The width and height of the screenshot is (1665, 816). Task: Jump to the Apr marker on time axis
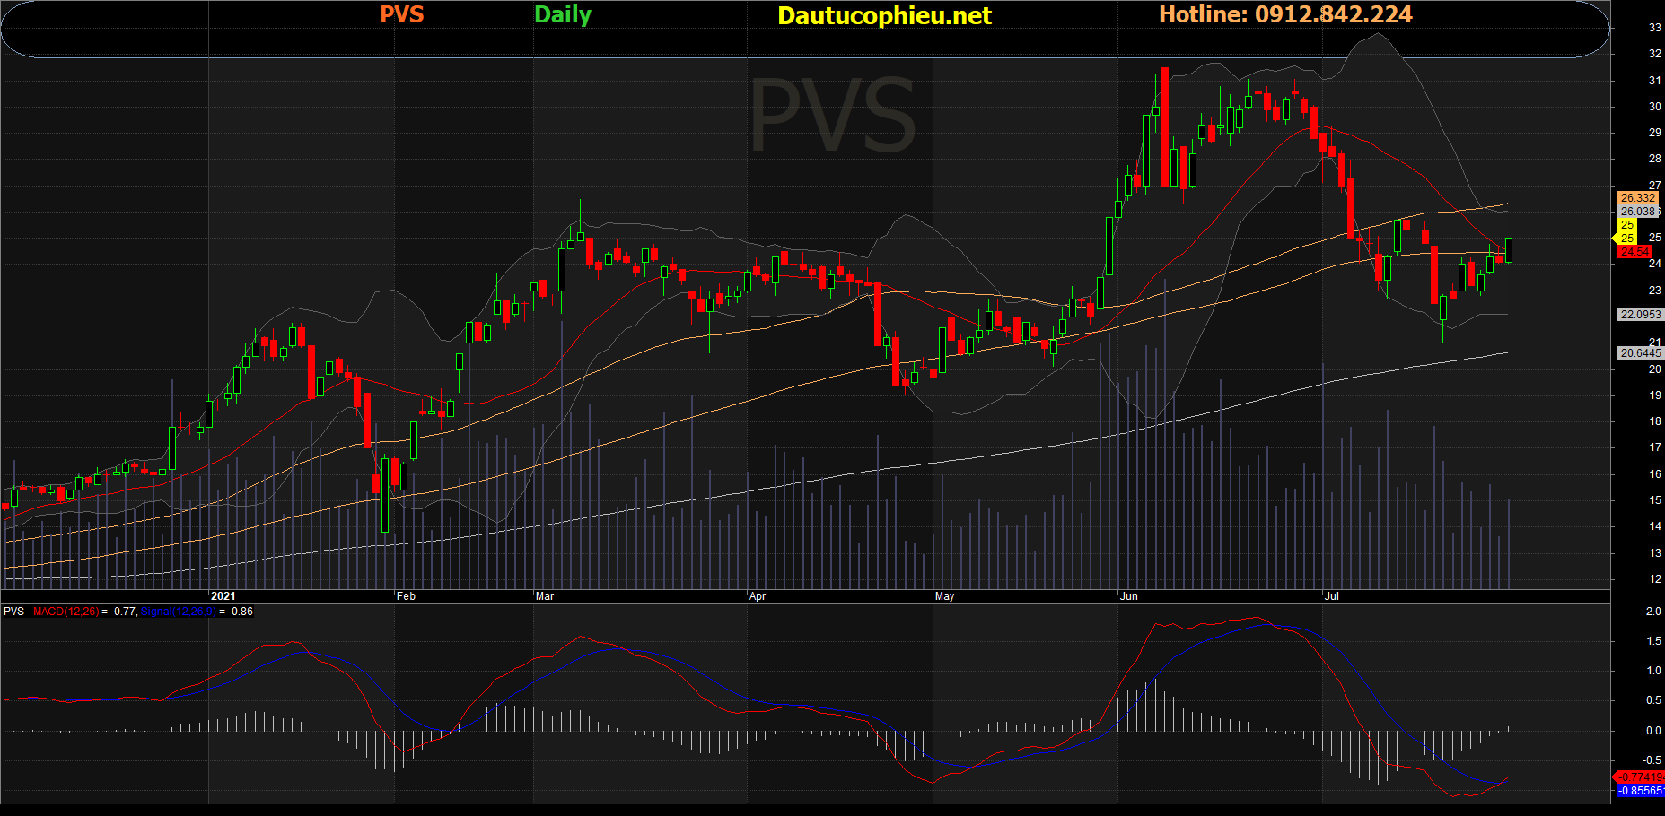point(758,596)
